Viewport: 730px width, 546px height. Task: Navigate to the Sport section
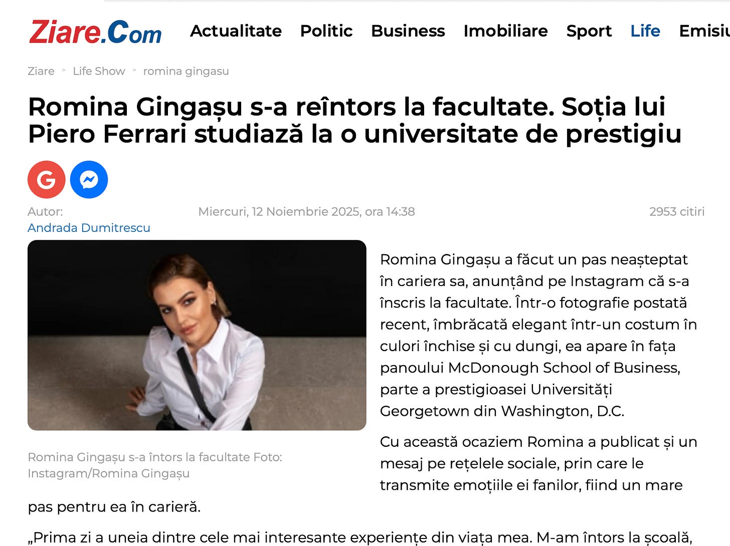[x=589, y=31]
